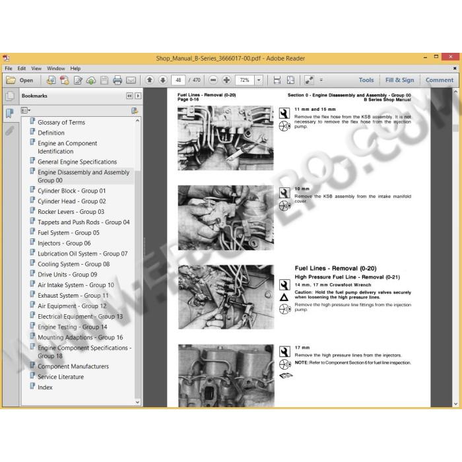Select Injectors - Group 06 bookmark
Viewport: 462px width, 462px height.
[x=64, y=244]
